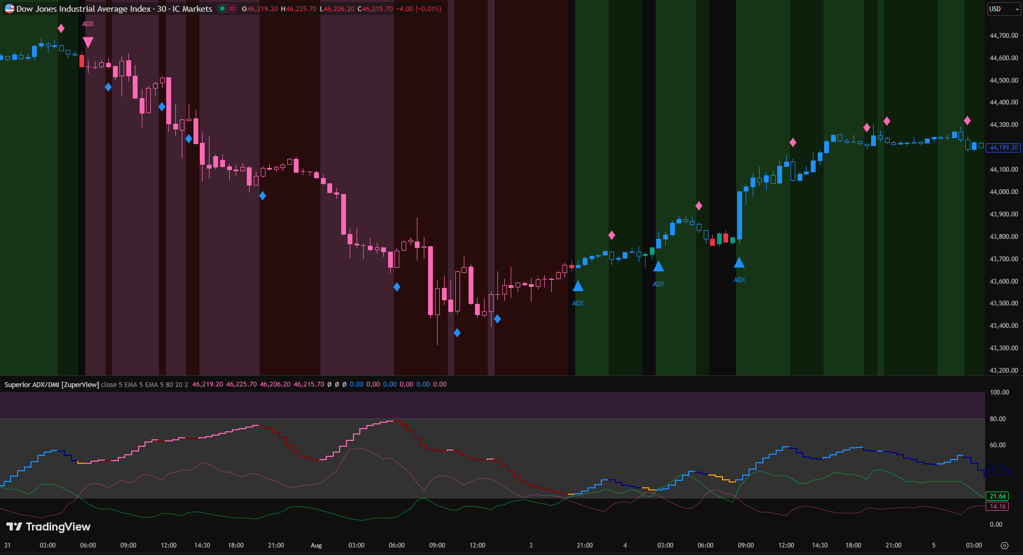This screenshot has width=1023, height=555.
Task: Click blue ADX up-triangle near 09:00
Action: pos(739,262)
